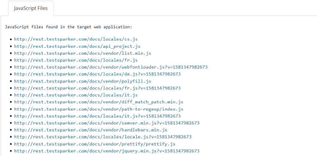Open the api_project.js link
Viewport: 317px width, 156px height.
(x=77, y=46)
